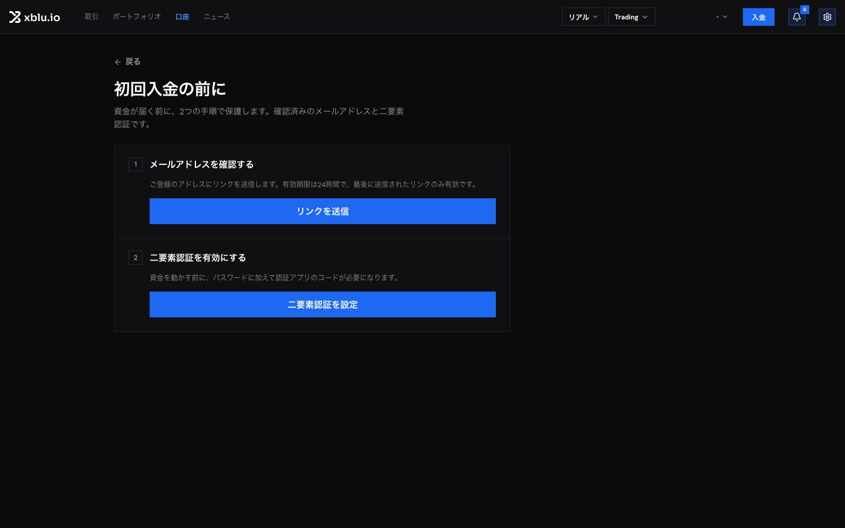This screenshot has width=845, height=528.
Task: Click the text starting ご登録のアドレスに
Action: coord(315,184)
